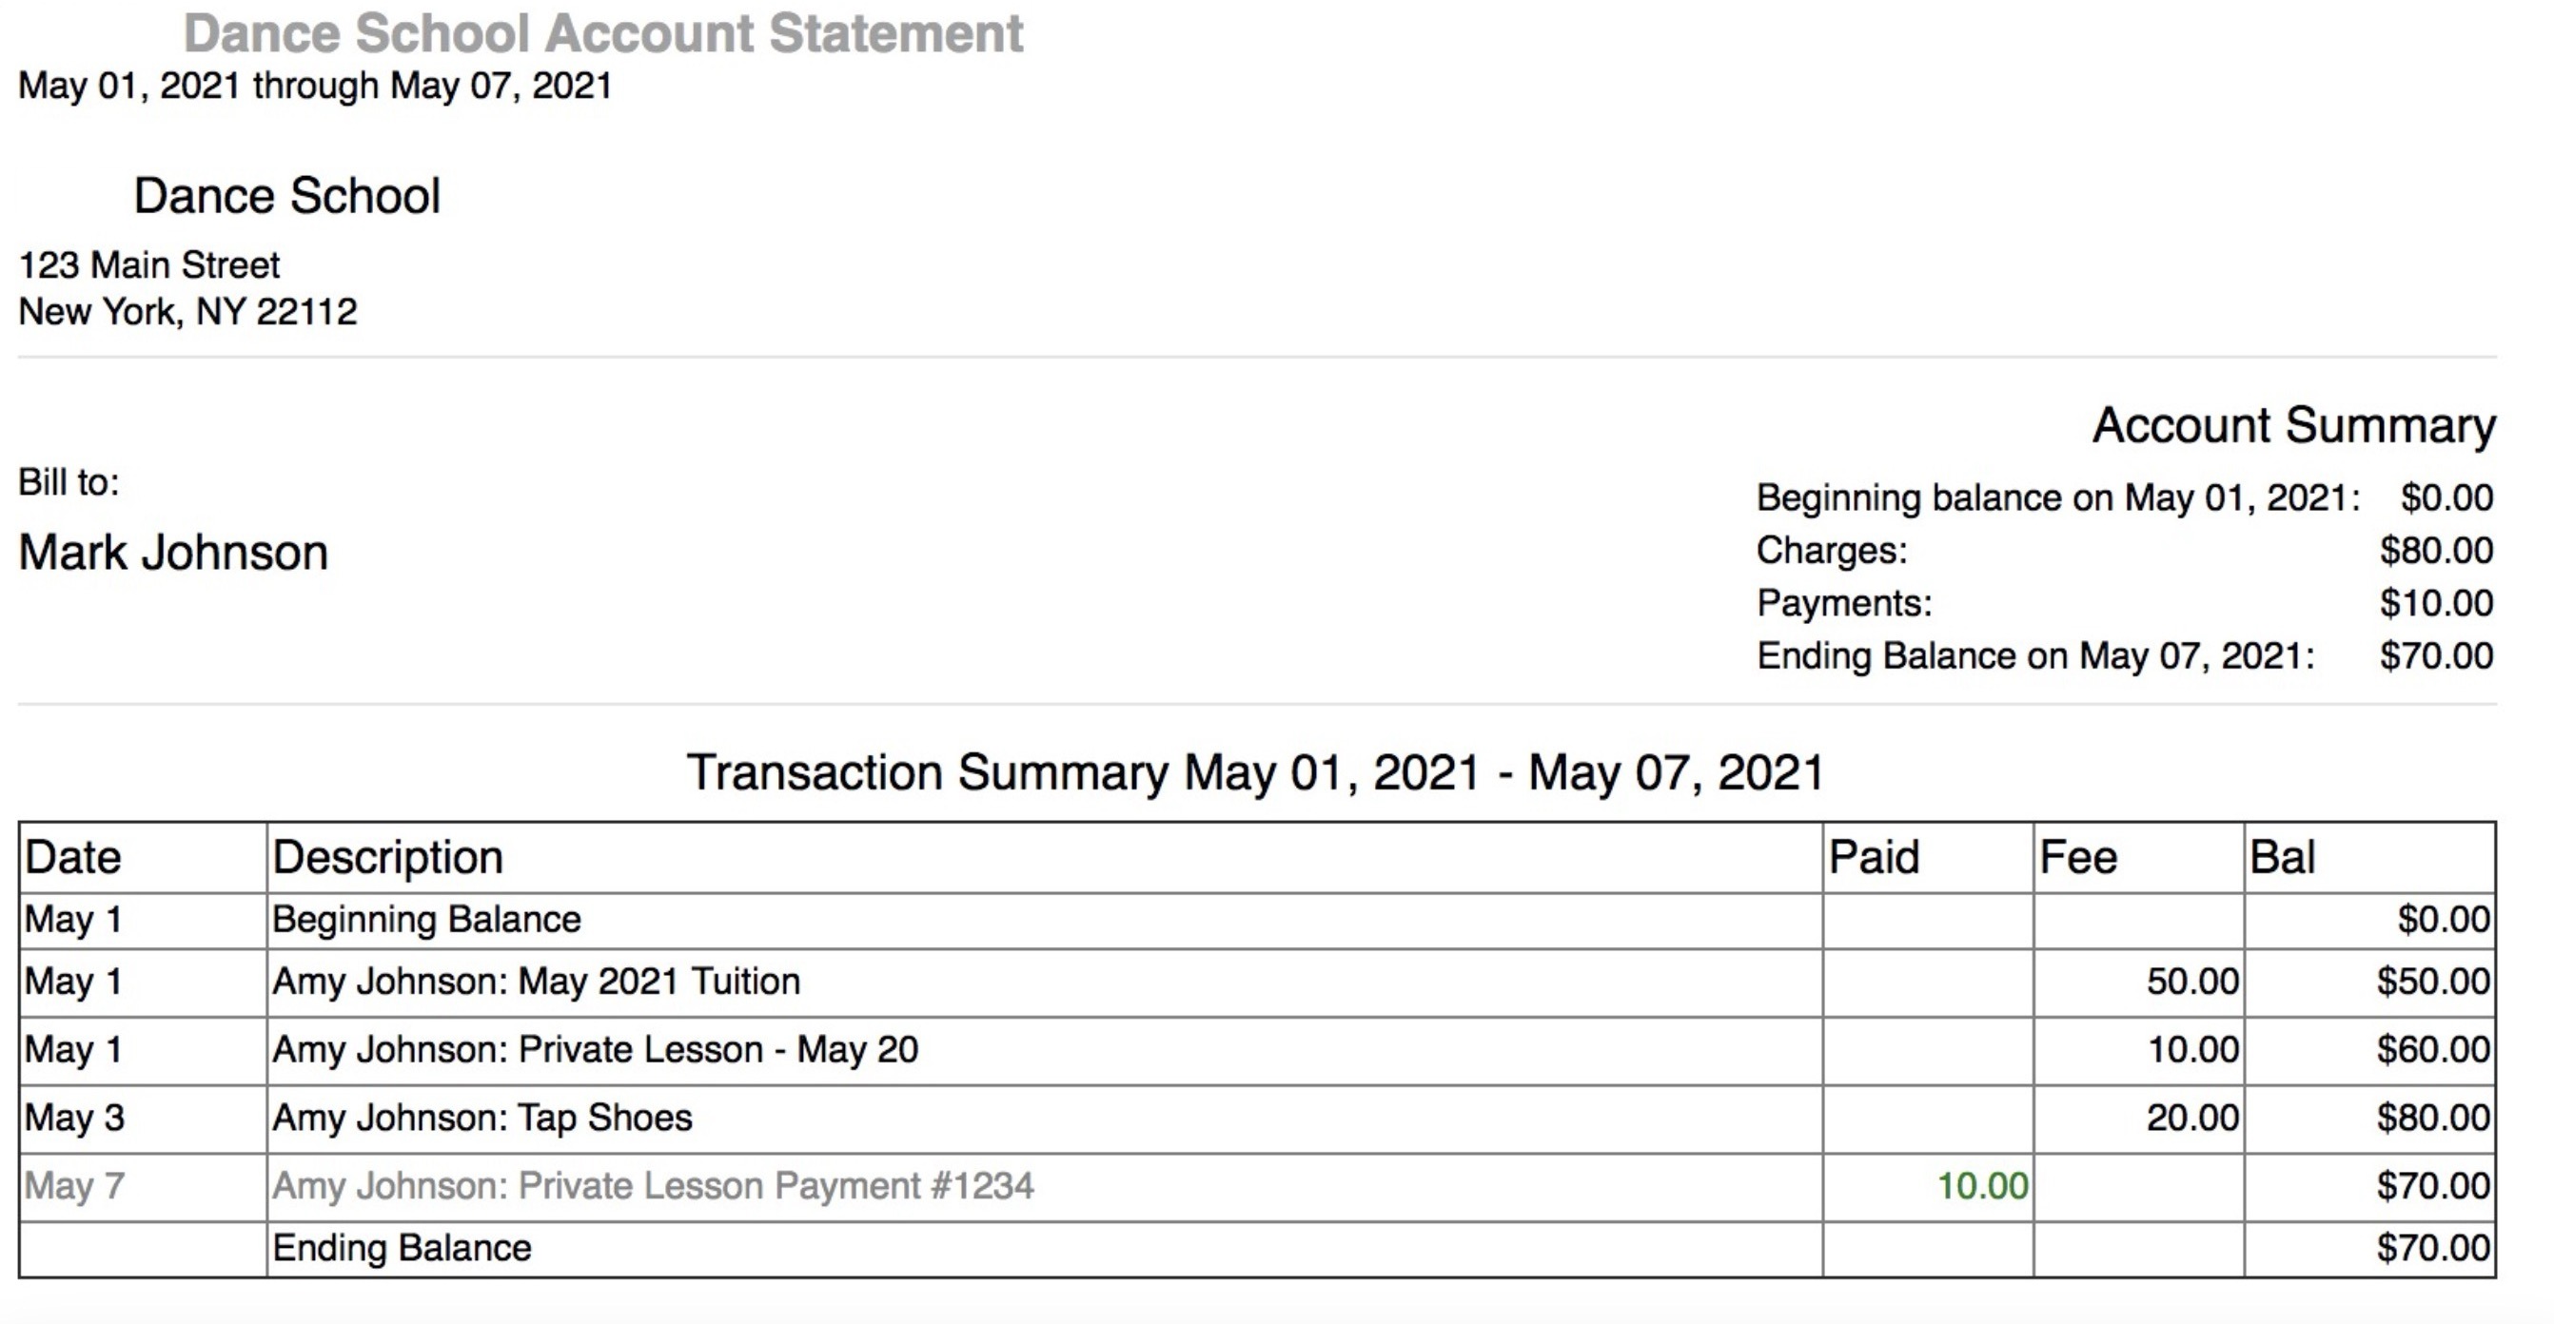Open the Private Lesson Payment #1234 entry
The width and height of the screenshot is (2554, 1324).
point(653,1186)
